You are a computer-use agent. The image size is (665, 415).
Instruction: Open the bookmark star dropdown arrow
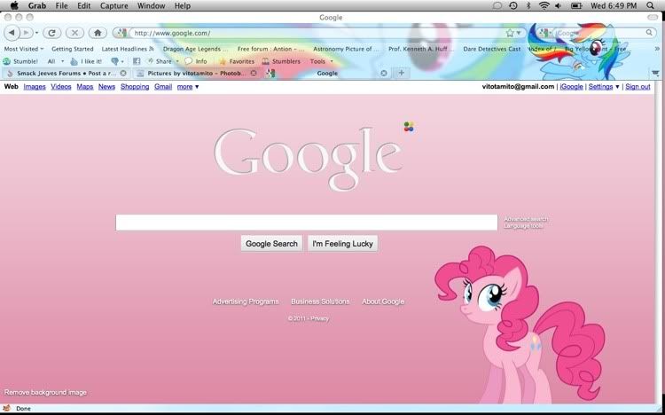tap(519, 33)
